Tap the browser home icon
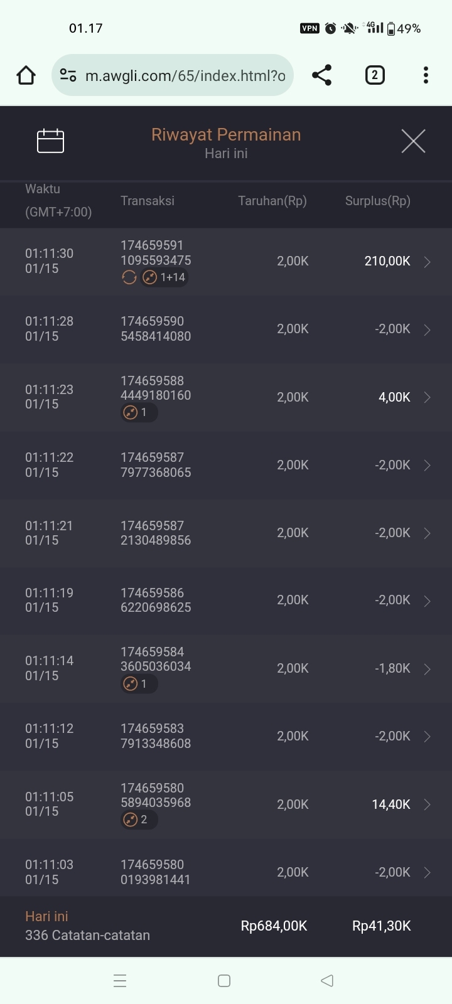 pyautogui.click(x=26, y=76)
